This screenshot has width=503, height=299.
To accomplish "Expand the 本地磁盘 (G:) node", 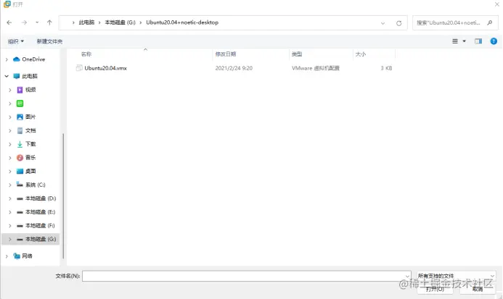I will (10, 239).
